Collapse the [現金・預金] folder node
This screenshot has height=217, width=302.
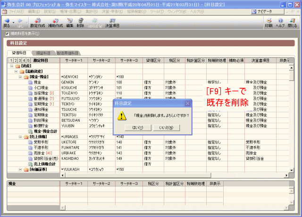(x=20, y=77)
